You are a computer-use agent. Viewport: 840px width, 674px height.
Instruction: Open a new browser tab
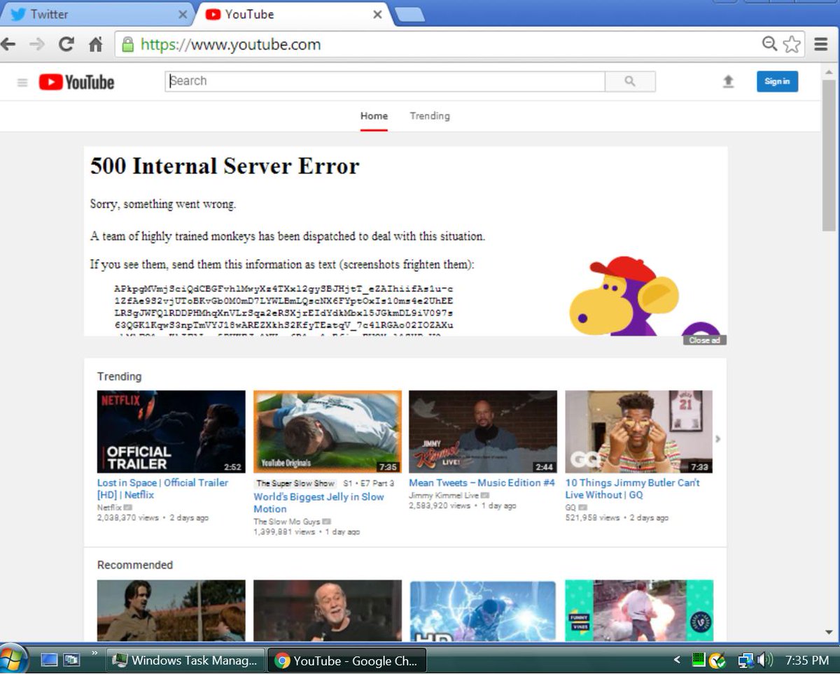pyautogui.click(x=409, y=15)
